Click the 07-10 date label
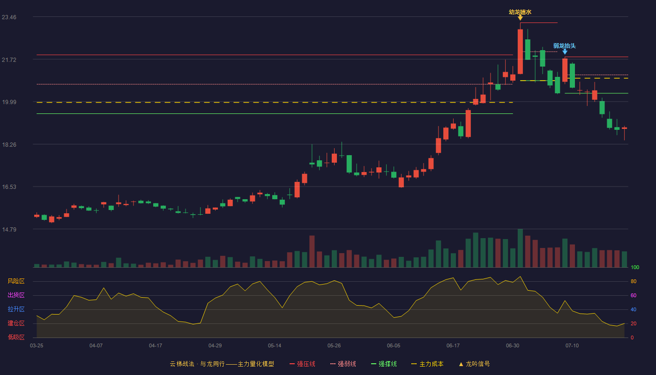This screenshot has width=656, height=375. [x=572, y=345]
